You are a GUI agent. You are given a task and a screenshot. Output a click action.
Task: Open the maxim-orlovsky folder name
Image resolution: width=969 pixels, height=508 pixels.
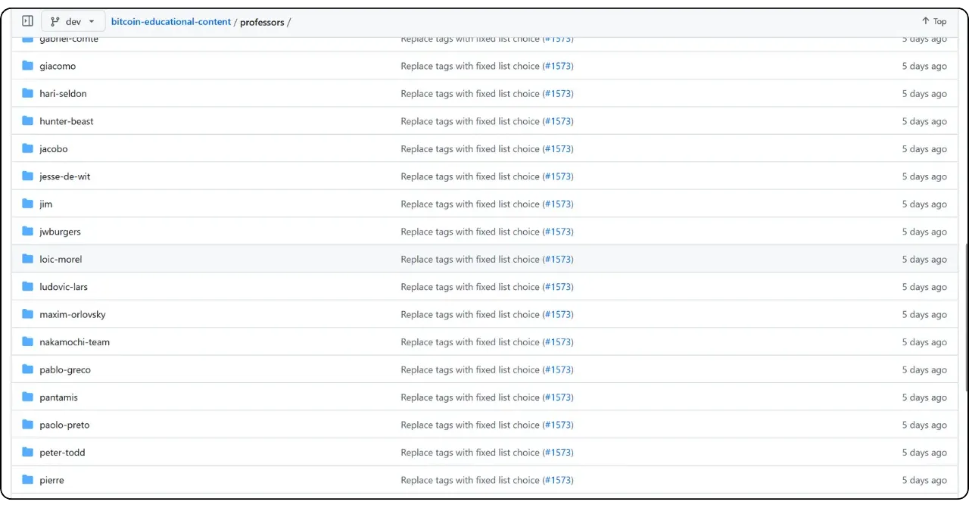pos(72,314)
